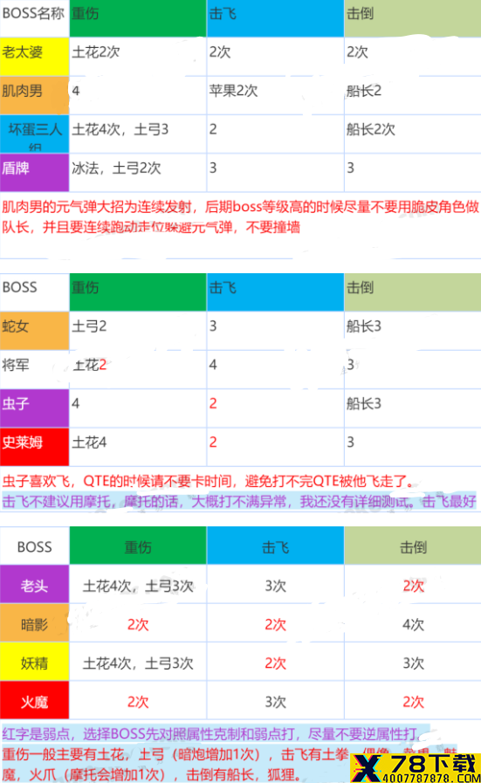The width and height of the screenshot is (481, 783).
Task: Click the 击飞 header in first table
Action: point(275,18)
